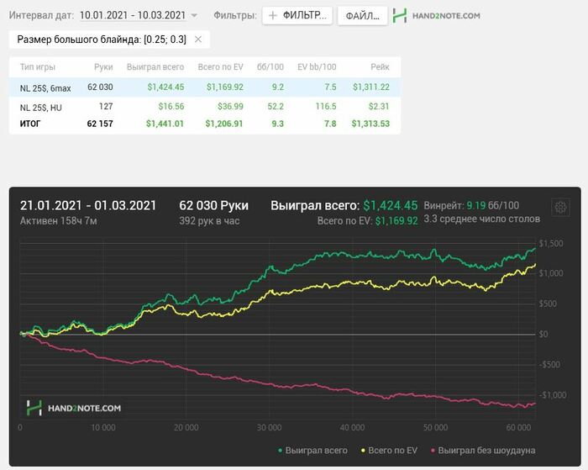588x470 pixels.
Task: Click the 60 000 x-axis label
Action: [518, 428]
